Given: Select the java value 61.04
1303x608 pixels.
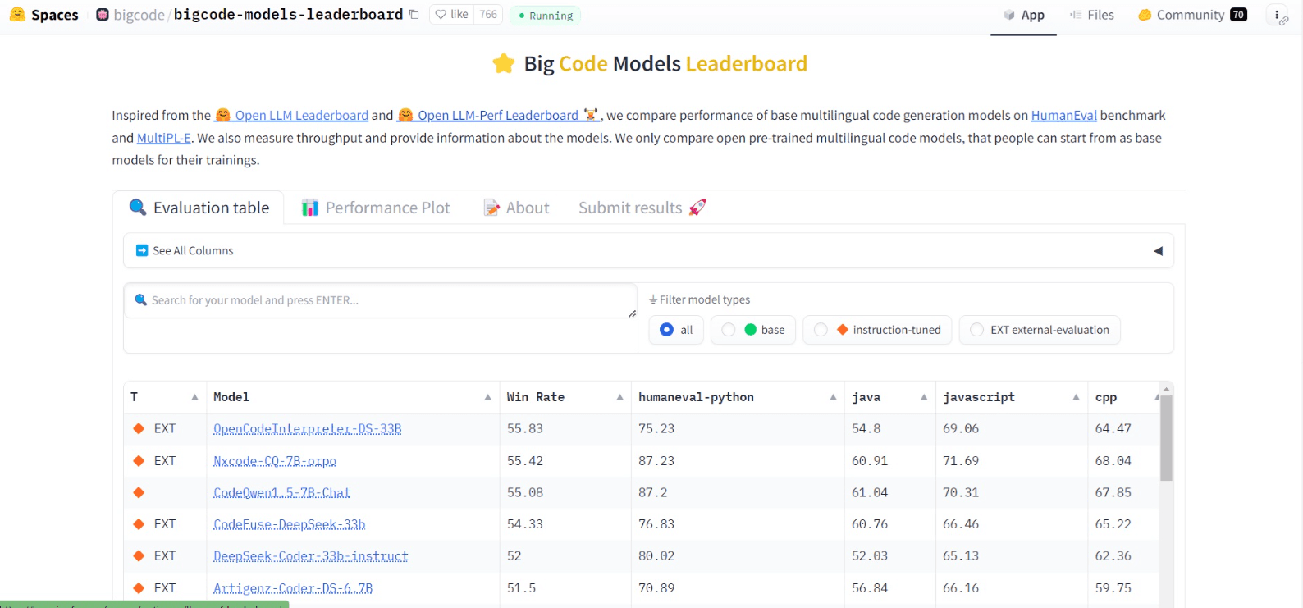Looking at the screenshot, I should [x=870, y=493].
